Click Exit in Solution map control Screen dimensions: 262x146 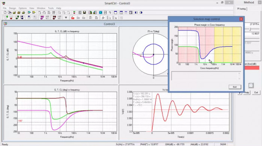(x=235, y=87)
